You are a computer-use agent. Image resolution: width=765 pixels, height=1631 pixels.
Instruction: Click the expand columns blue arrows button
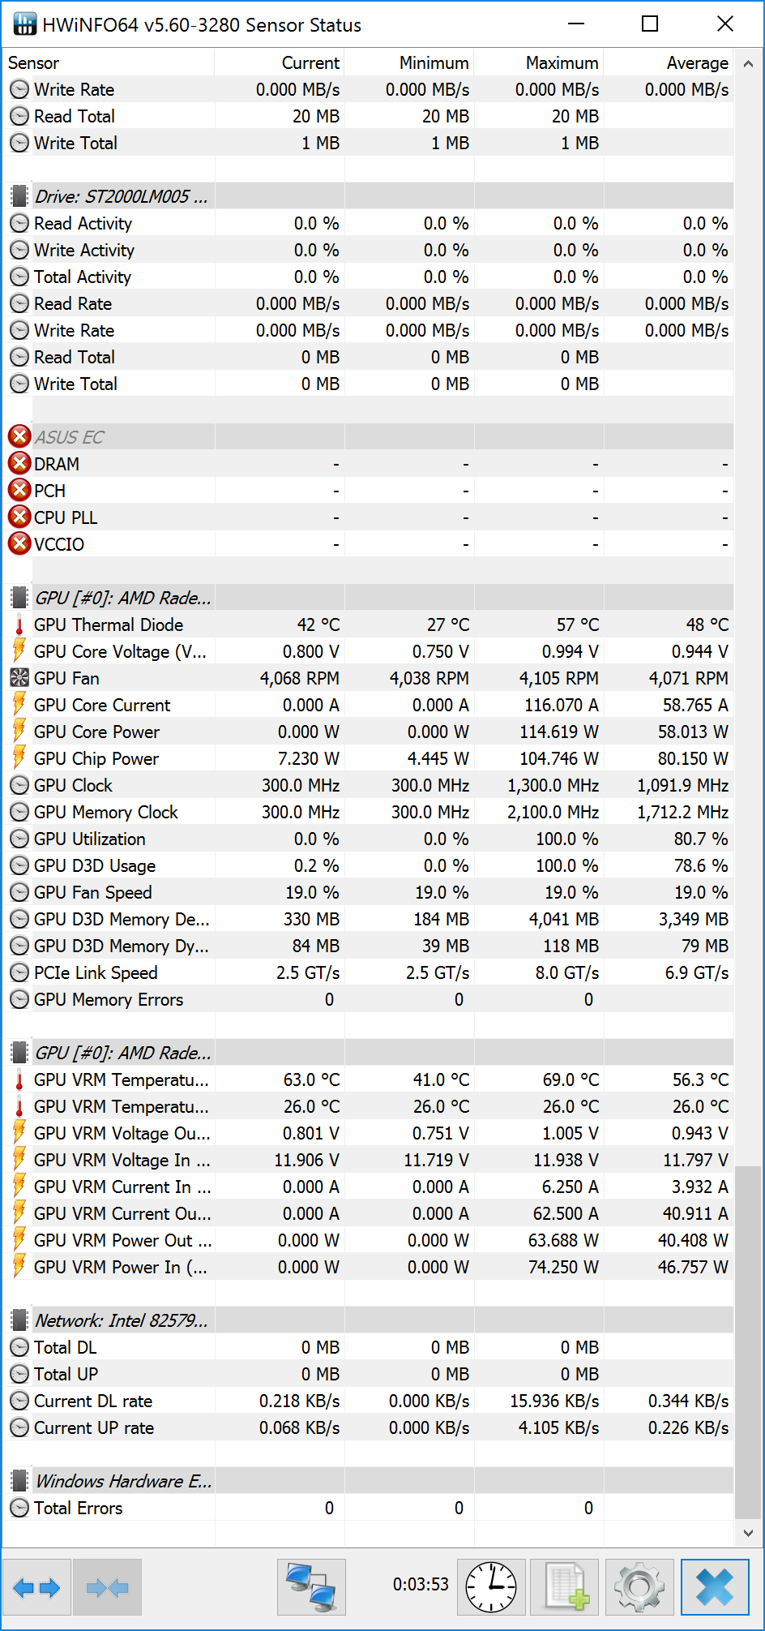click(x=36, y=1587)
